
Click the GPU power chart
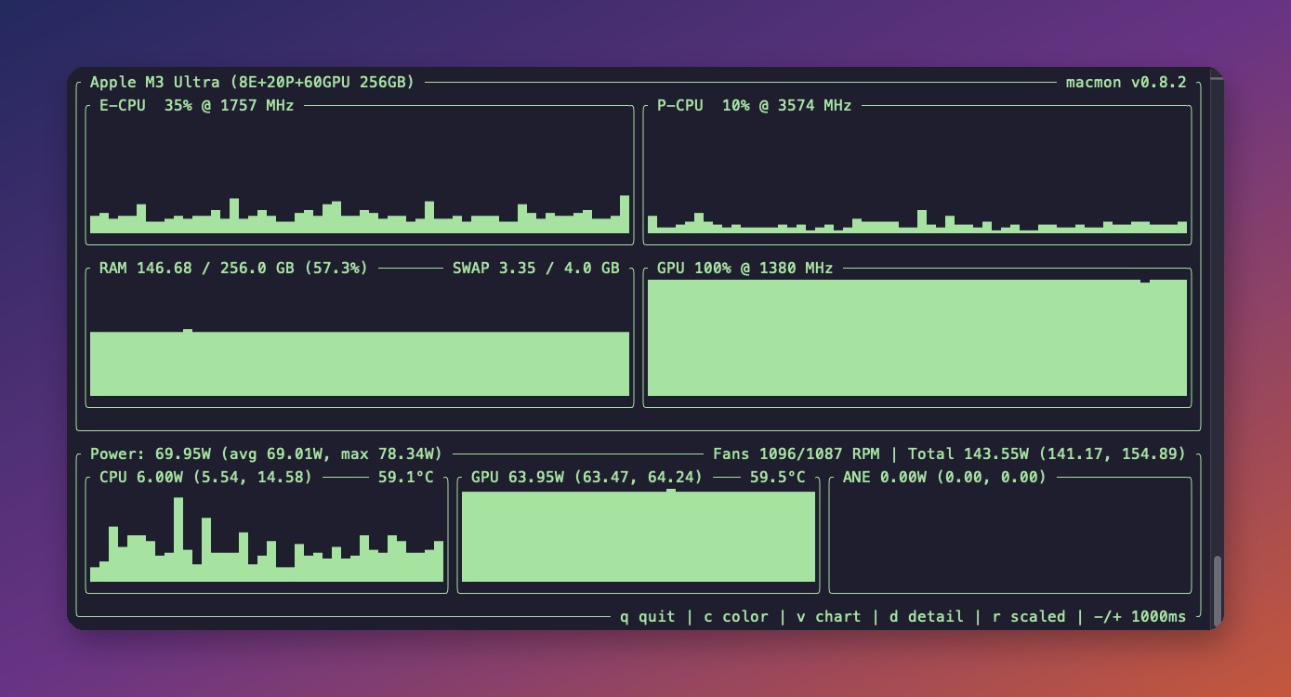point(639,536)
